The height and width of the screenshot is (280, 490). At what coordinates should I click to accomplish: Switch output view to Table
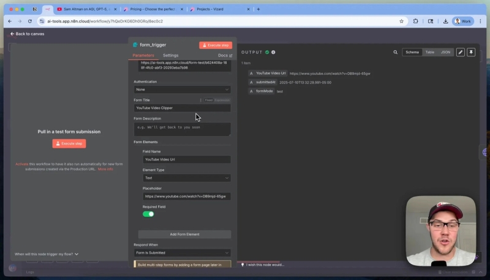click(x=430, y=52)
